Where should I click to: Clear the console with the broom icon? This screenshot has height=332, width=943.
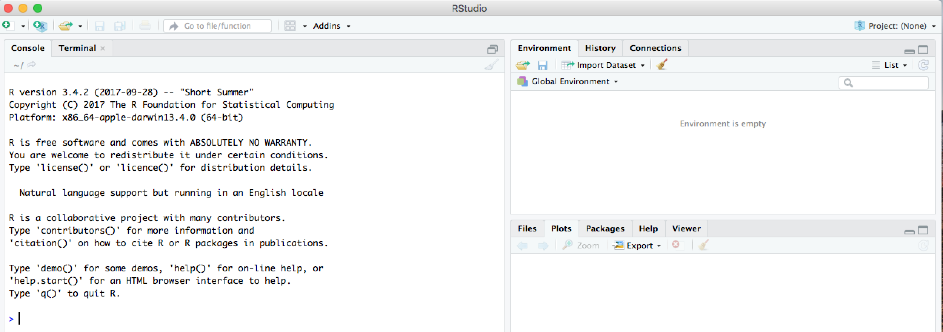click(491, 65)
